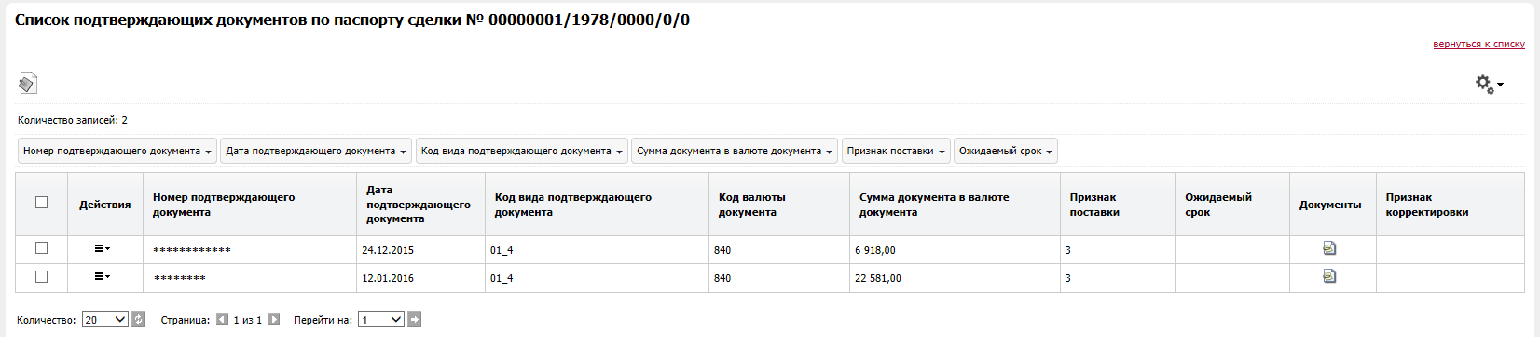Open the gear settings menu

pos(1489,85)
